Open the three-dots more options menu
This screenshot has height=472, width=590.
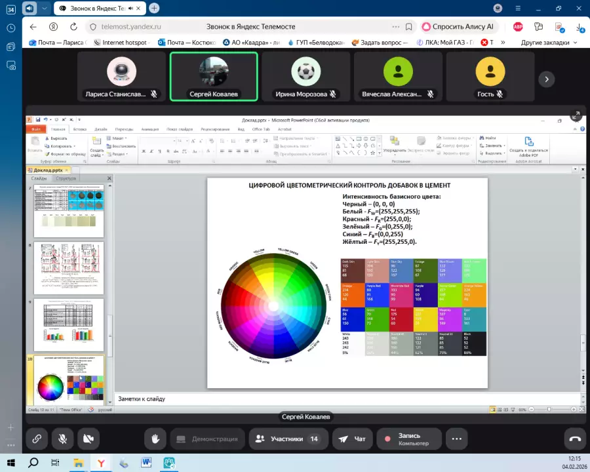point(457,439)
